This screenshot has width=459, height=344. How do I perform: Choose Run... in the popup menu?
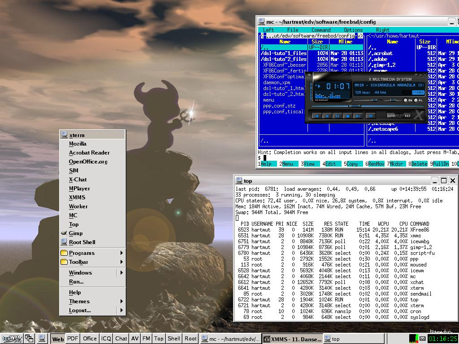[92, 282]
